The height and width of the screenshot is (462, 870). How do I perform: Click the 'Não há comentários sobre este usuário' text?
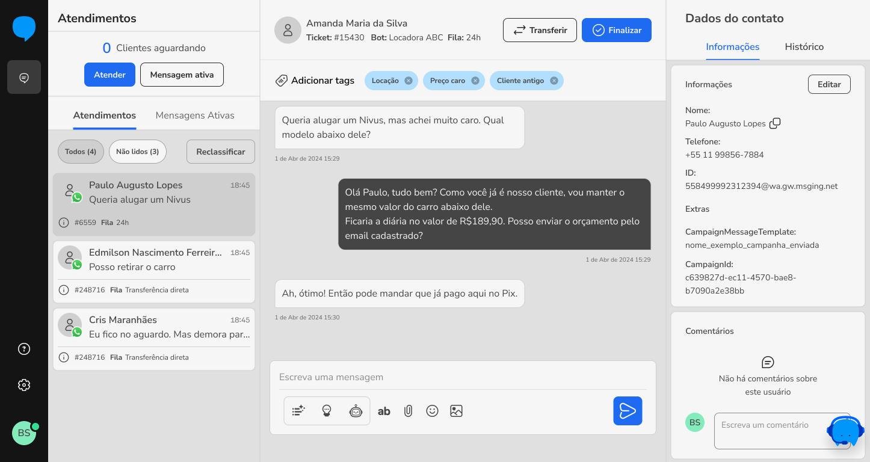768,385
